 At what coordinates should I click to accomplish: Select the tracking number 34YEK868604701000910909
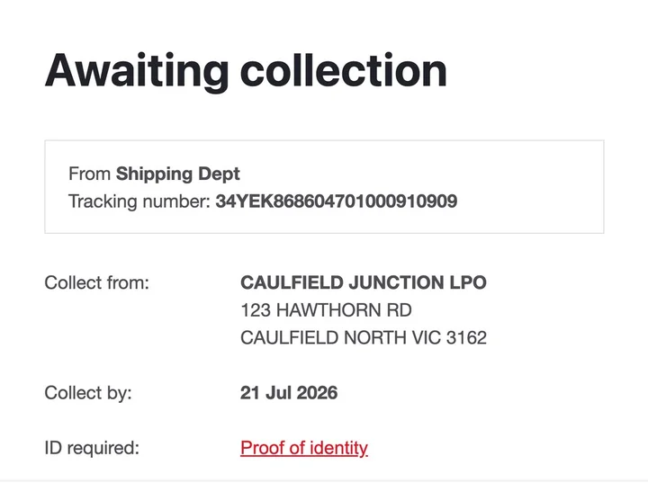tap(337, 201)
